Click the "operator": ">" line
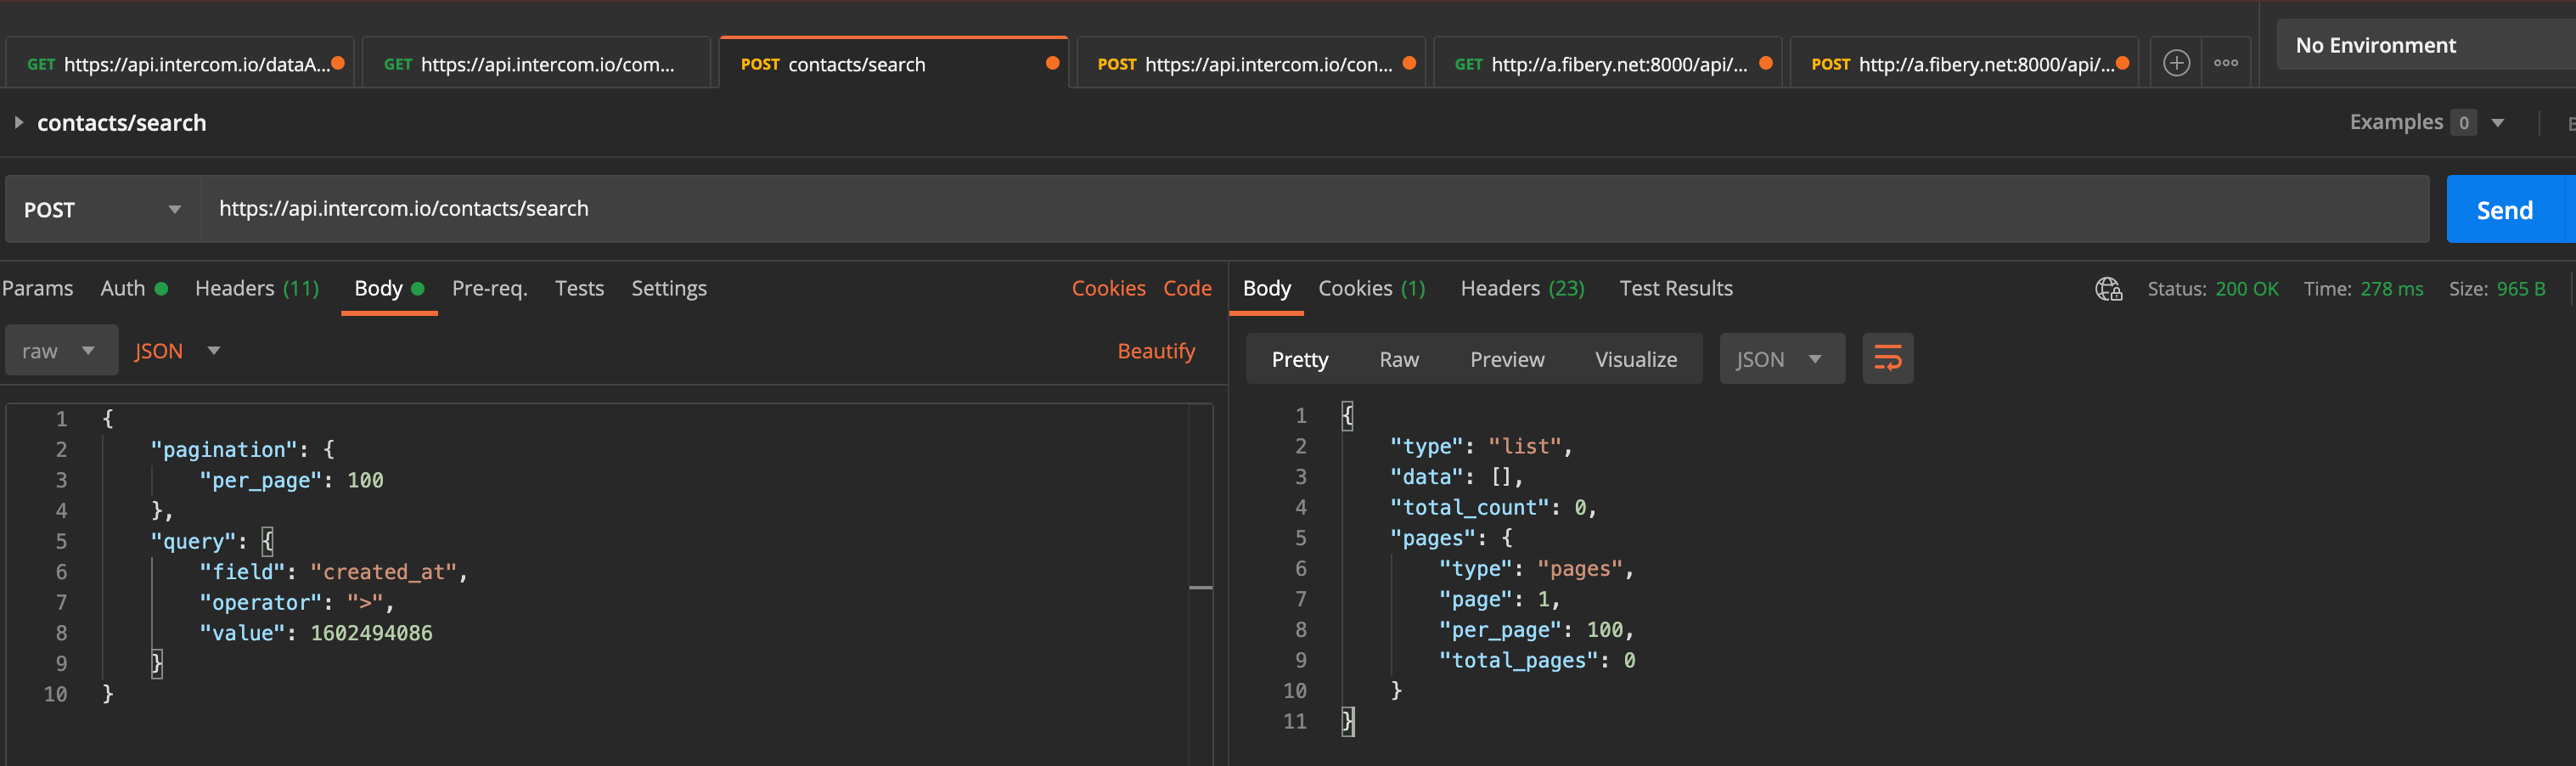 coord(296,602)
